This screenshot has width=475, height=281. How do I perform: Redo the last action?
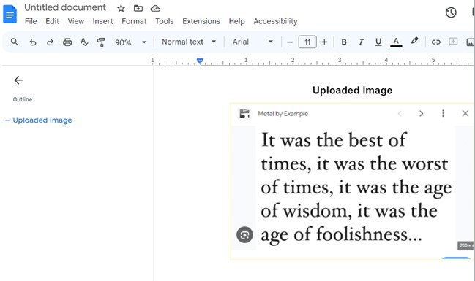coord(50,42)
